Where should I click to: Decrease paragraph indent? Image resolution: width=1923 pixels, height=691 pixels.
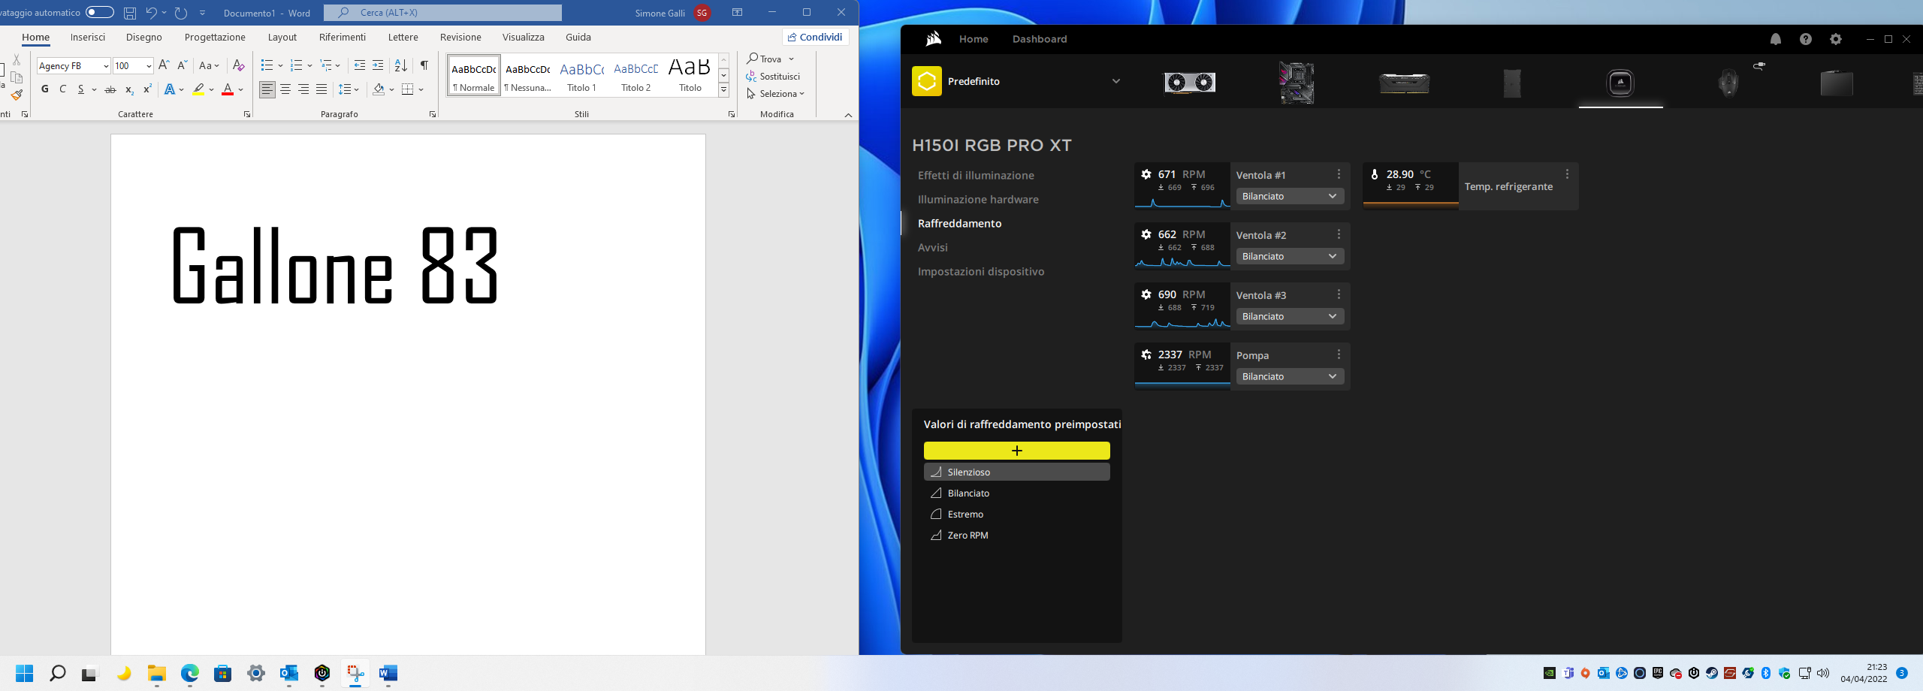click(x=360, y=65)
